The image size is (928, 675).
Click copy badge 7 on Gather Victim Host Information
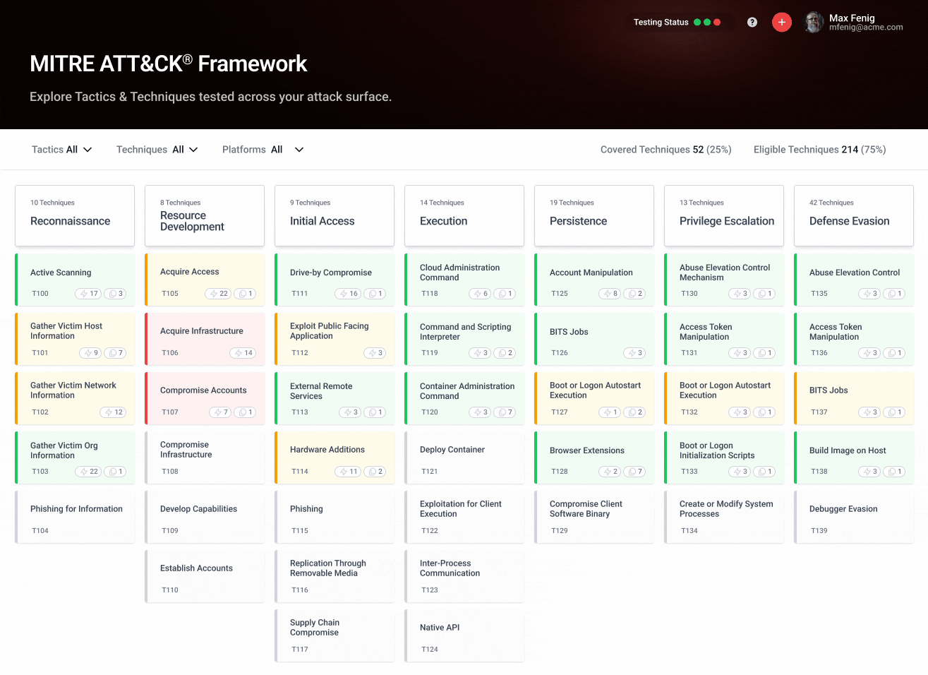point(116,353)
